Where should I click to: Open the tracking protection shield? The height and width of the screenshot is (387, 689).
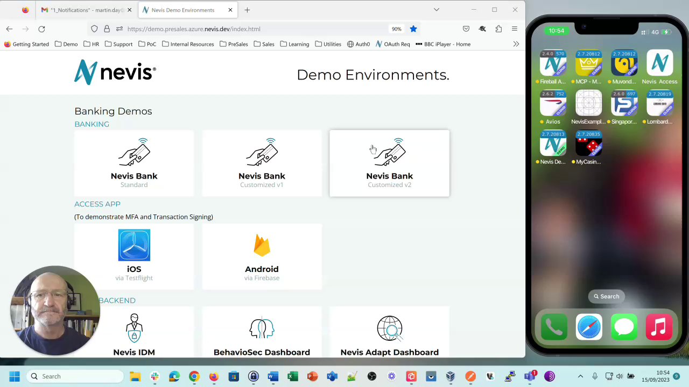94,29
